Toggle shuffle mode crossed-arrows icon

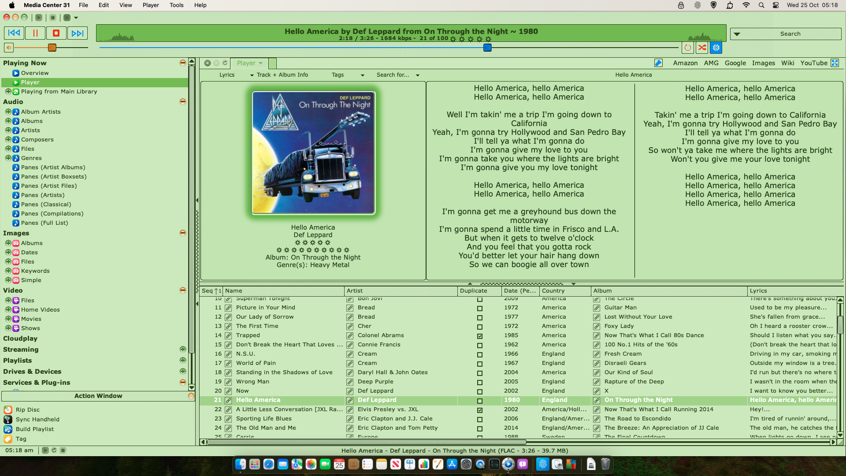point(702,48)
